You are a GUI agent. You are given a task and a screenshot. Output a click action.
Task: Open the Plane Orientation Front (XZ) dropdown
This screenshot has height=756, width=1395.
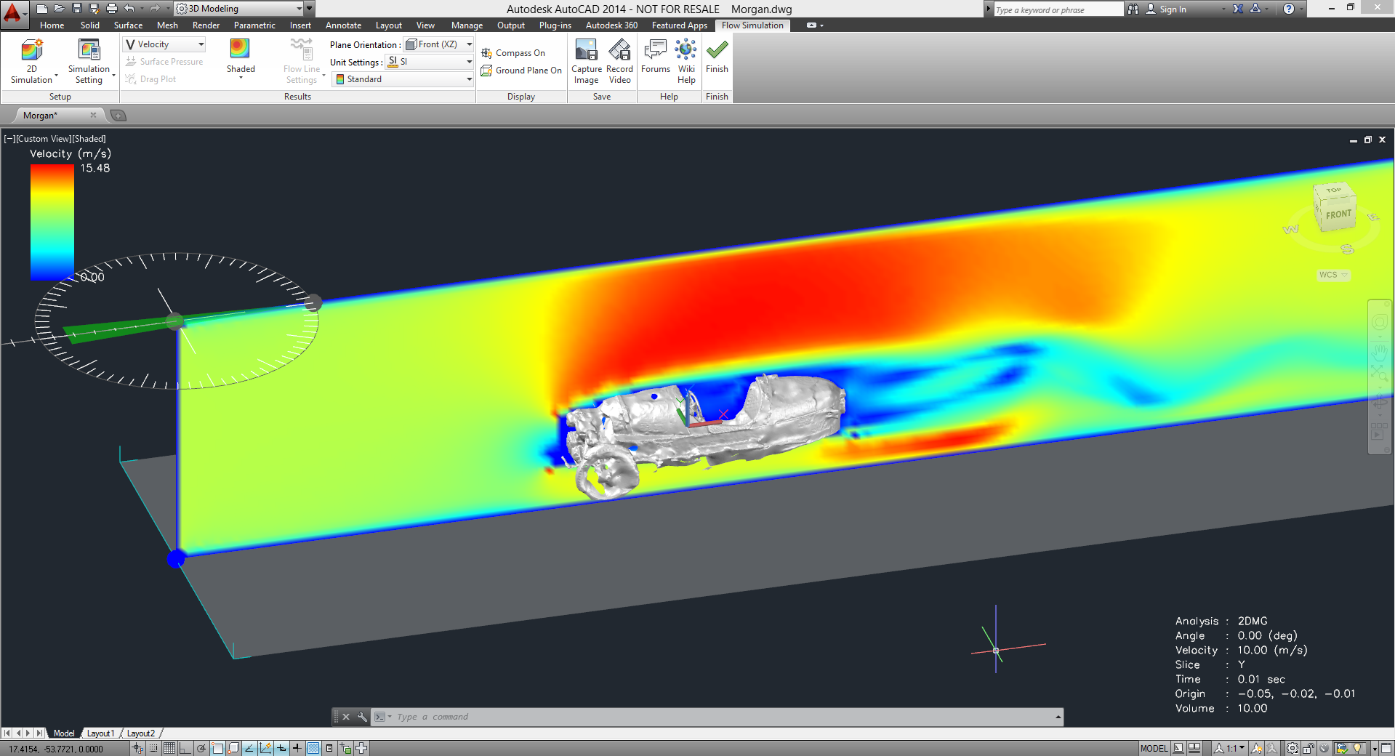click(x=469, y=44)
